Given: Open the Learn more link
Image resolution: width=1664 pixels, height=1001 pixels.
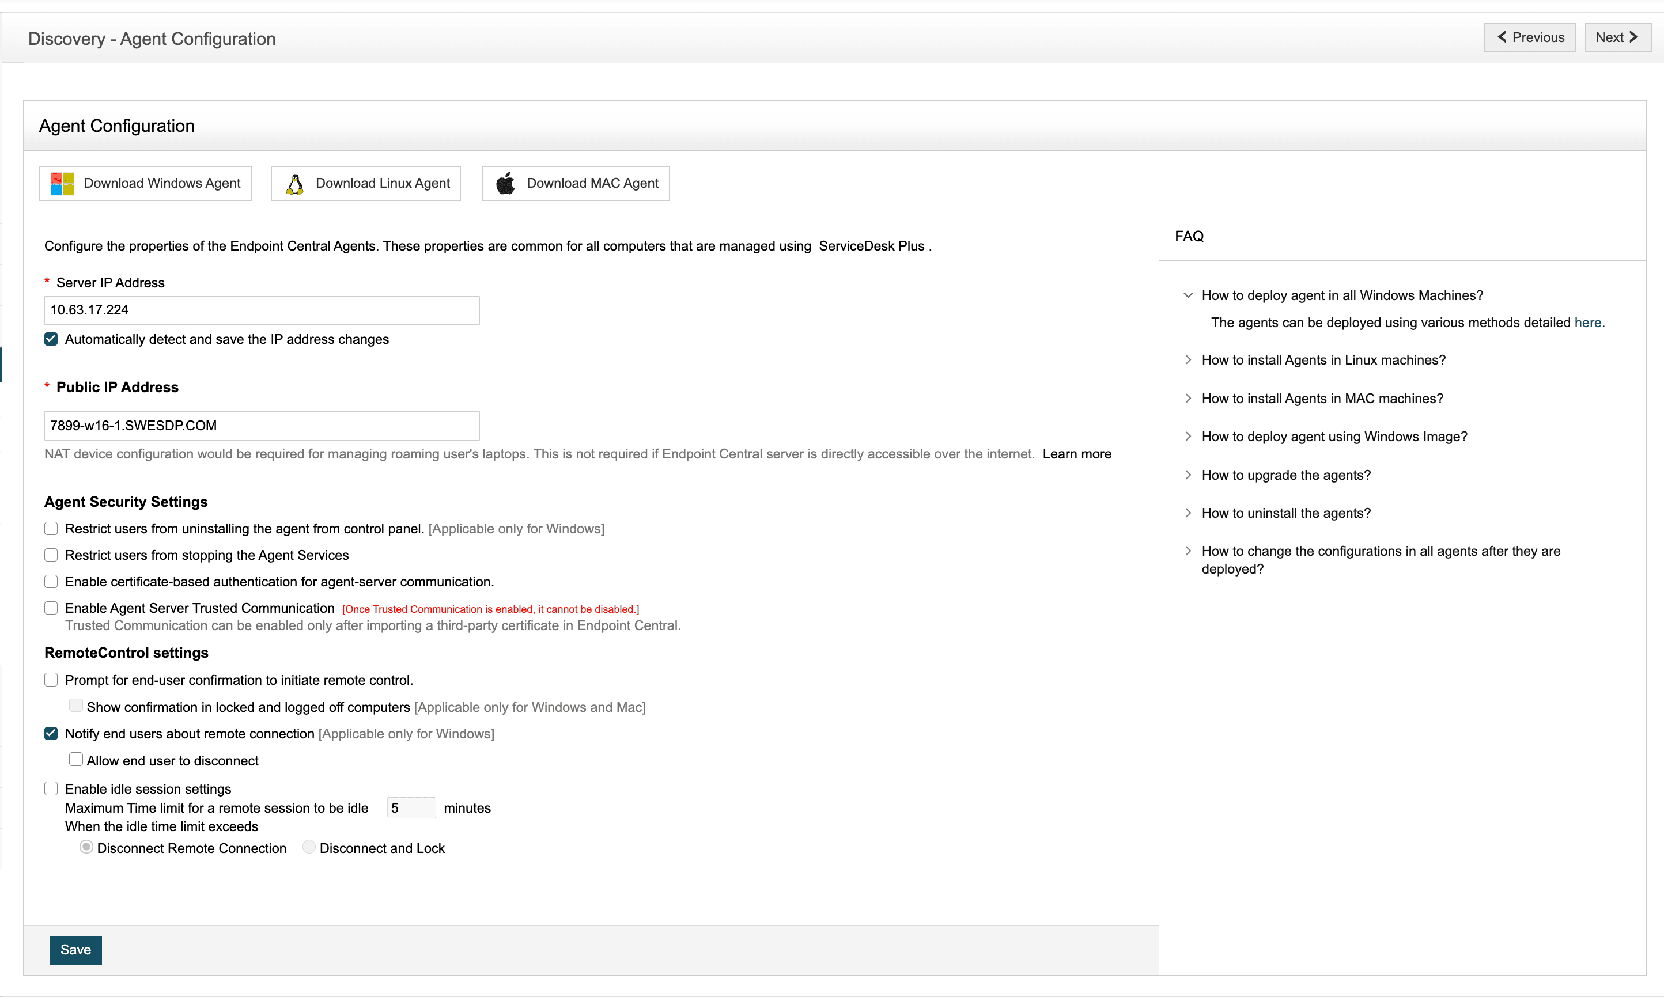Looking at the screenshot, I should click(x=1076, y=454).
